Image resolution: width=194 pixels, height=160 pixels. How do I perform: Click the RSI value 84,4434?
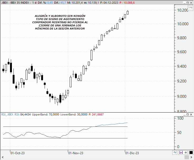[25, 115]
